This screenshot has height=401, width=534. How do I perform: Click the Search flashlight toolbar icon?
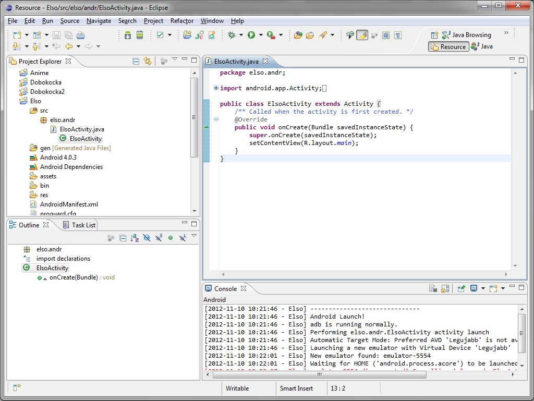[x=322, y=35]
